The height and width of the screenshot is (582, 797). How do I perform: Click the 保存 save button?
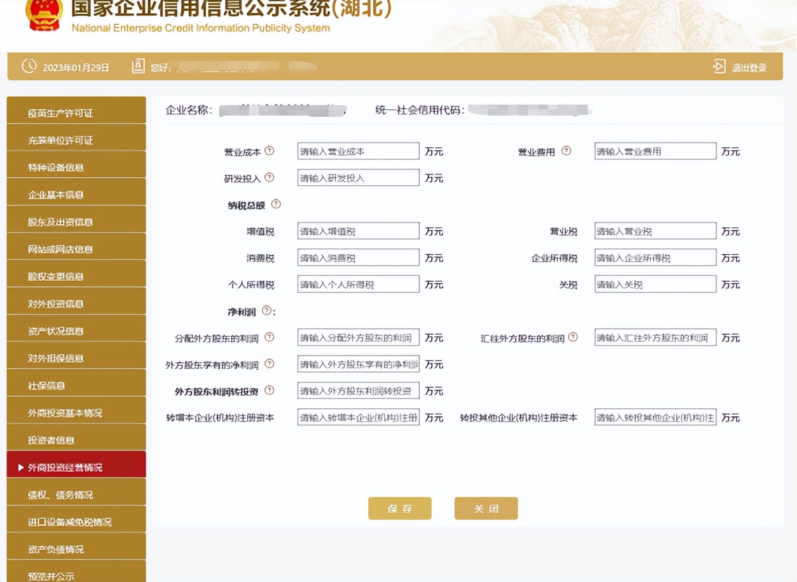tap(399, 508)
